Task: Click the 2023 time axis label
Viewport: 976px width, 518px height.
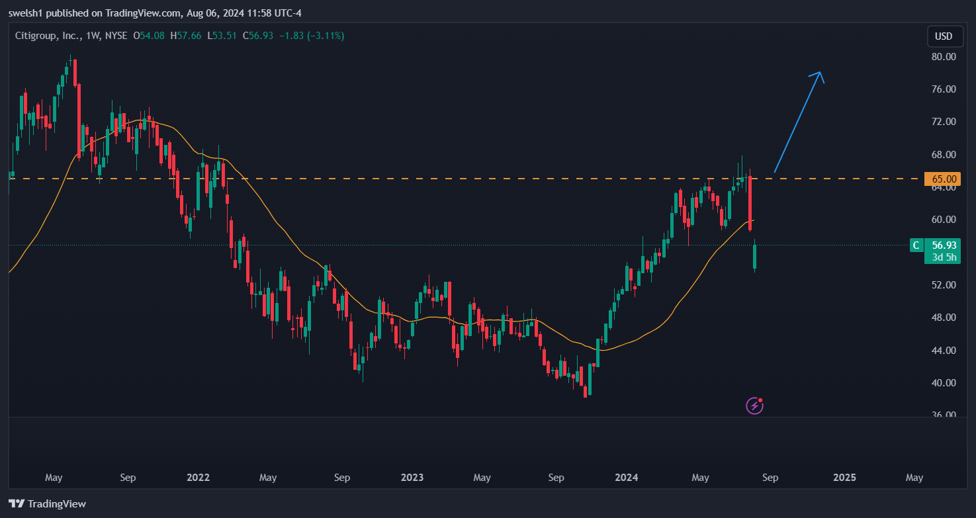Action: [x=412, y=478]
